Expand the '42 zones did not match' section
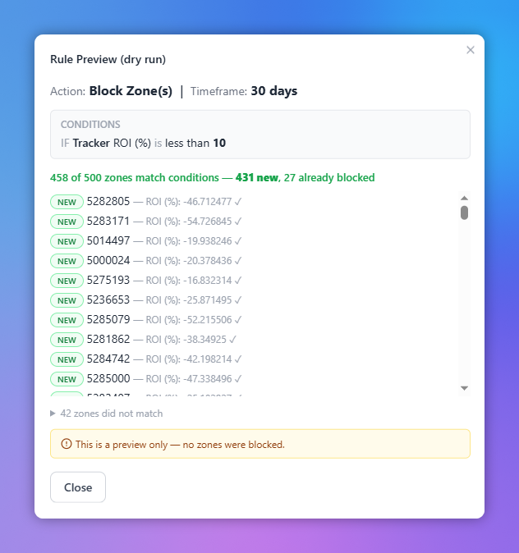 pos(107,414)
